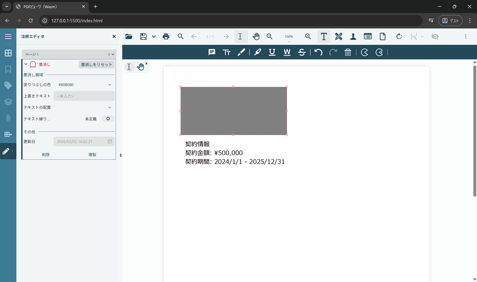Switch to the PDFビューワ browser tab
The image size is (477, 282).
coord(50,7)
